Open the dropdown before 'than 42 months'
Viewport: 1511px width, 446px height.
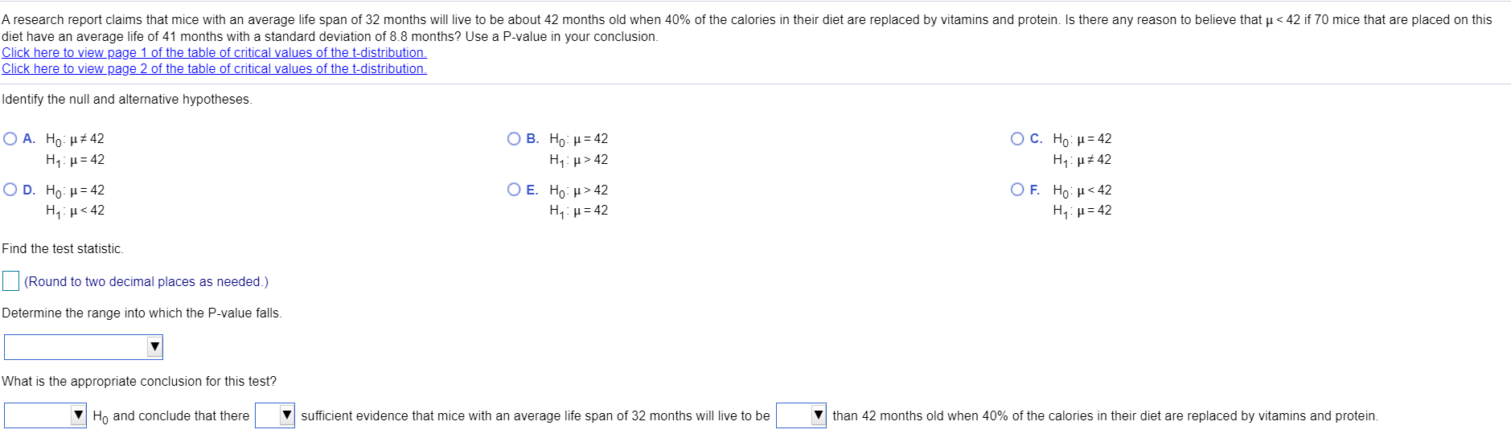[x=802, y=415]
